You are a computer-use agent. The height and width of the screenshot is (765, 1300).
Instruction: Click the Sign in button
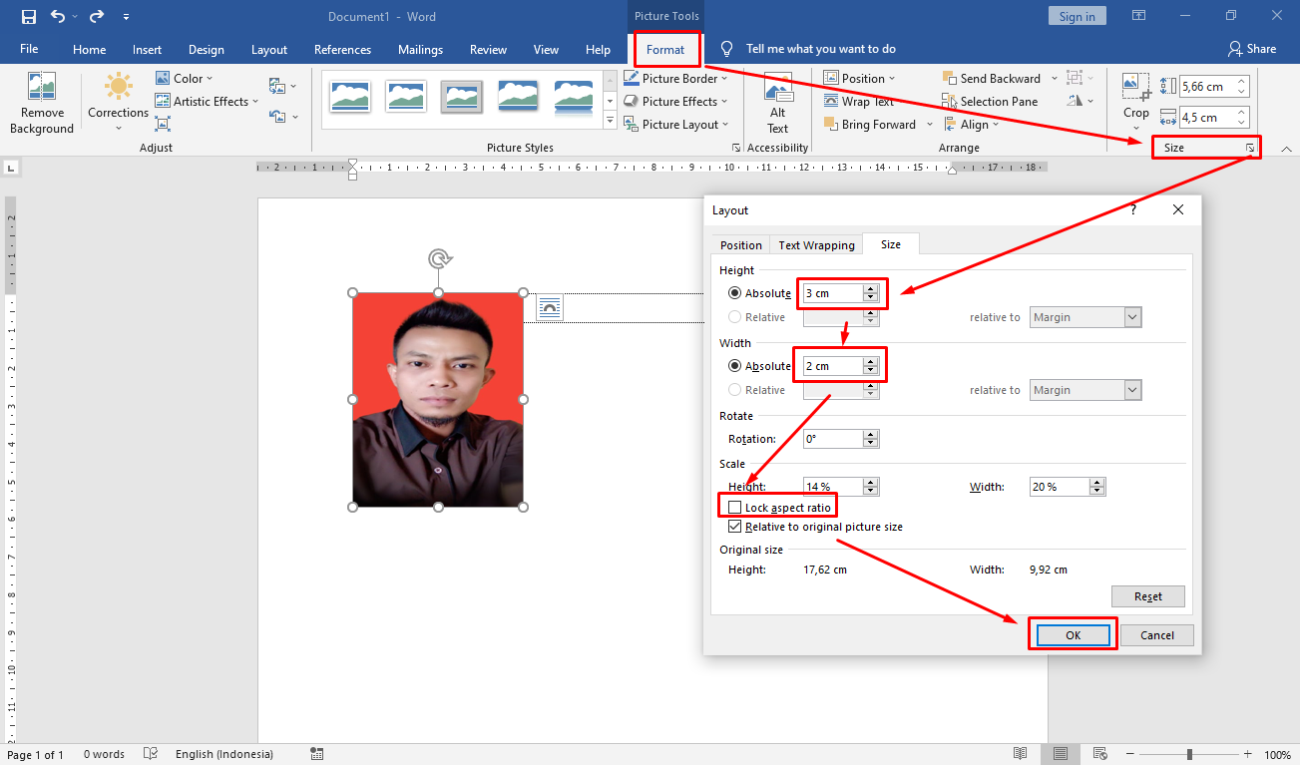pyautogui.click(x=1078, y=16)
